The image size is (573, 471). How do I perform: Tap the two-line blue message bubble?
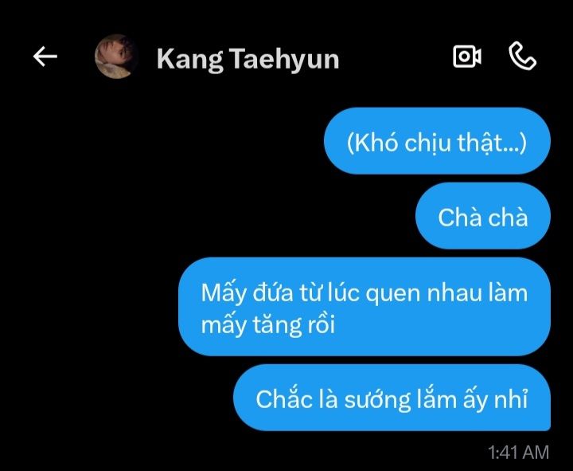point(364,307)
